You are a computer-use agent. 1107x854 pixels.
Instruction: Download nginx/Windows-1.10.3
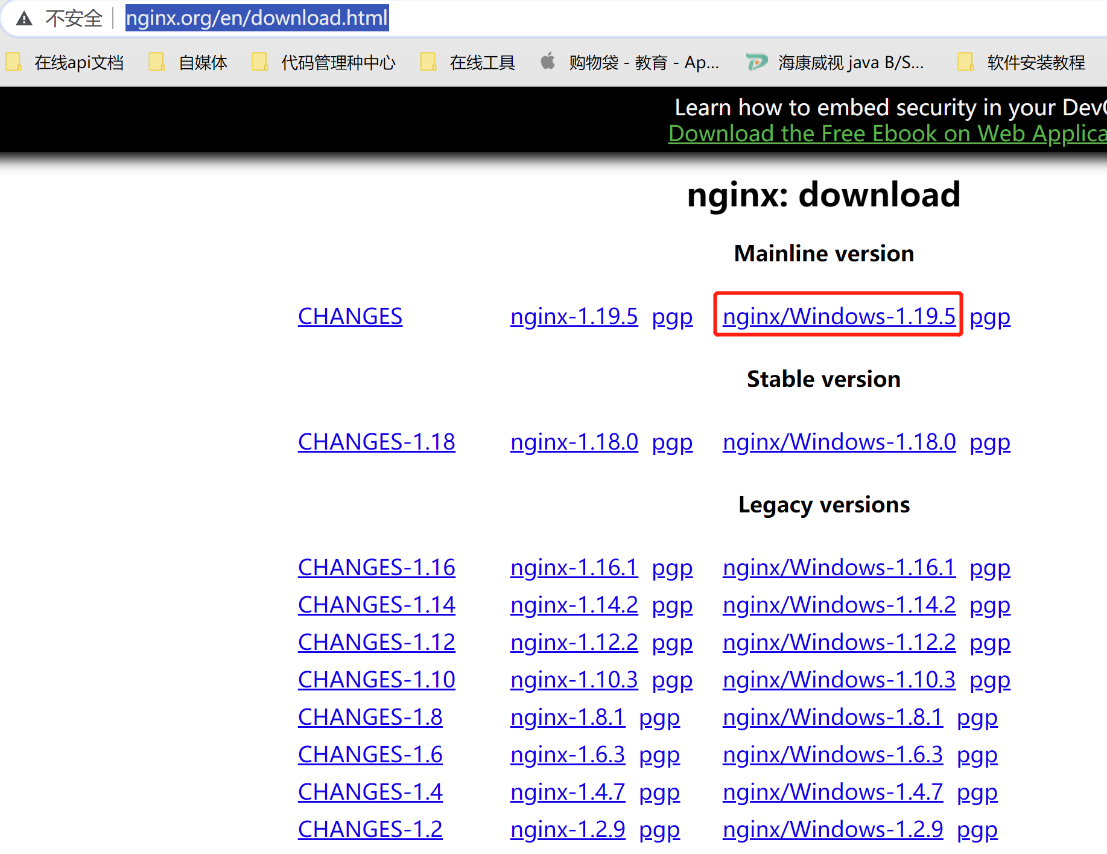click(x=839, y=680)
